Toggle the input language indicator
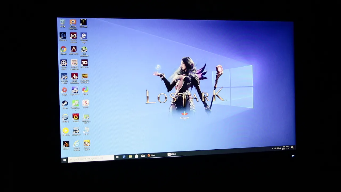The height and width of the screenshot is (192, 341). pyautogui.click(x=280, y=148)
